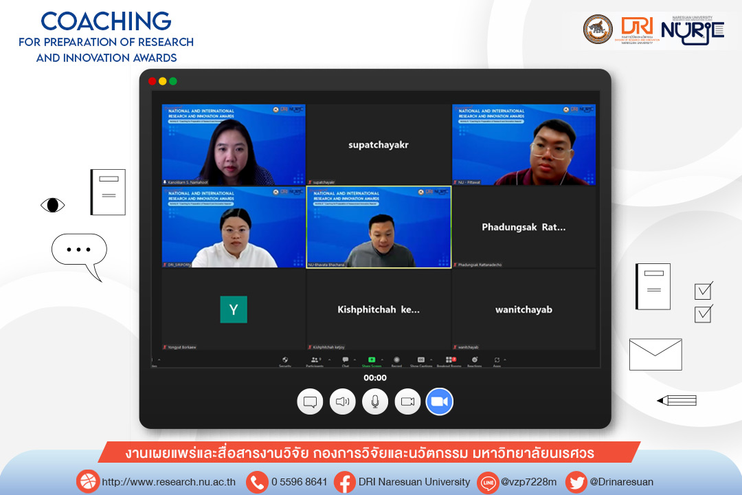Open the Apps icon in Zoom toolbar
Screen dimensions: 742x495
(497, 360)
